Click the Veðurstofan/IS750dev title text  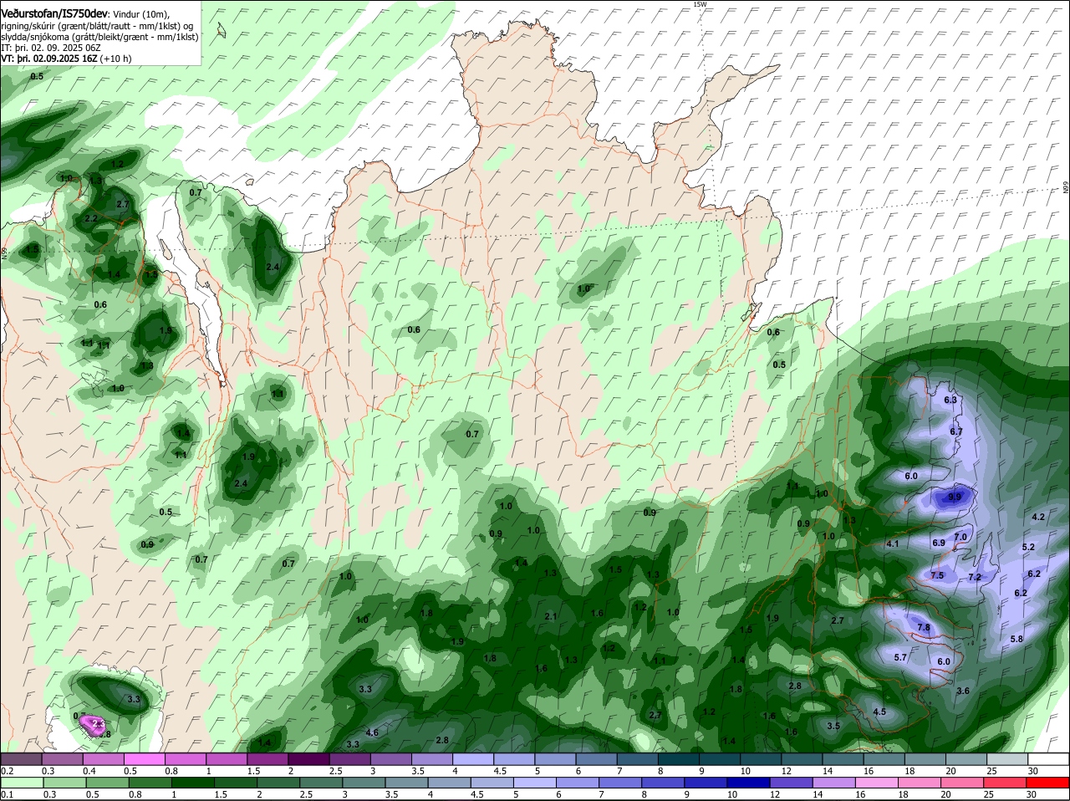tap(54, 14)
